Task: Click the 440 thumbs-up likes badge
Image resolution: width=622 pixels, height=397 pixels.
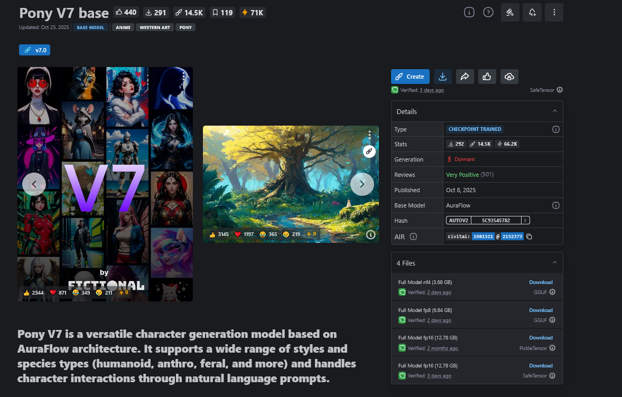Action: pyautogui.click(x=126, y=12)
